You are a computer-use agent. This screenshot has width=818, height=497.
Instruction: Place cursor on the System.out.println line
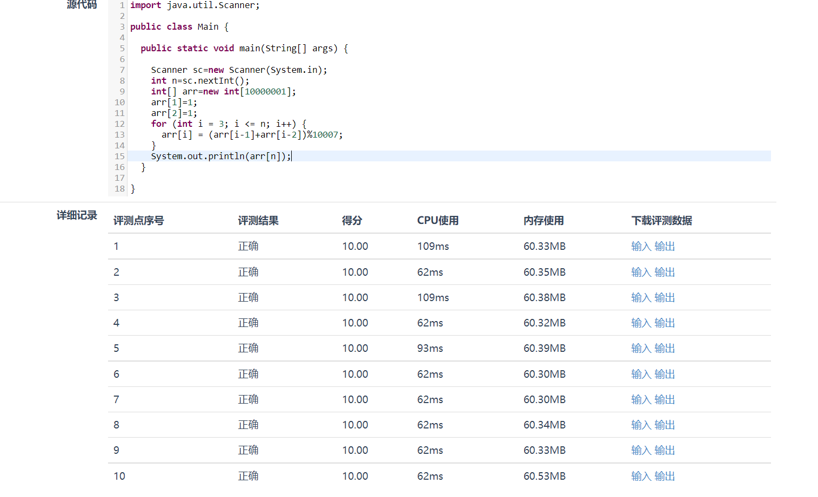click(x=220, y=156)
